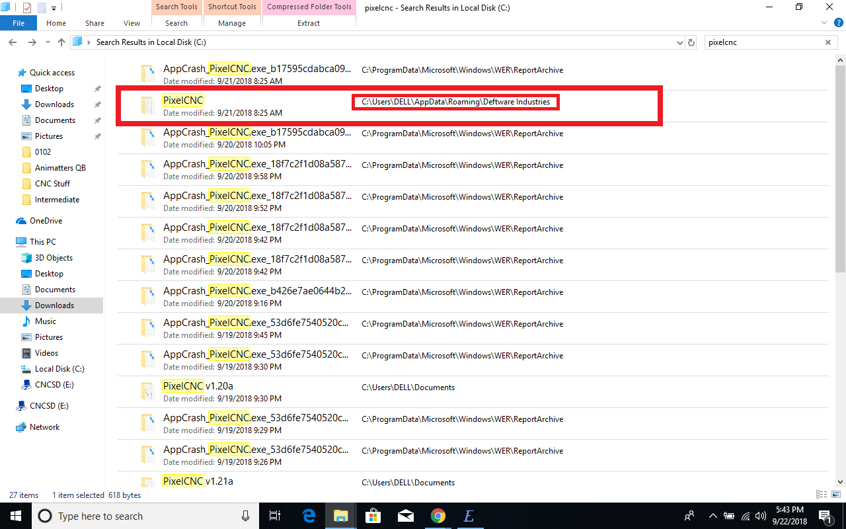Image resolution: width=846 pixels, height=529 pixels.
Task: Switch to the Home ribbon tab
Action: coord(56,23)
